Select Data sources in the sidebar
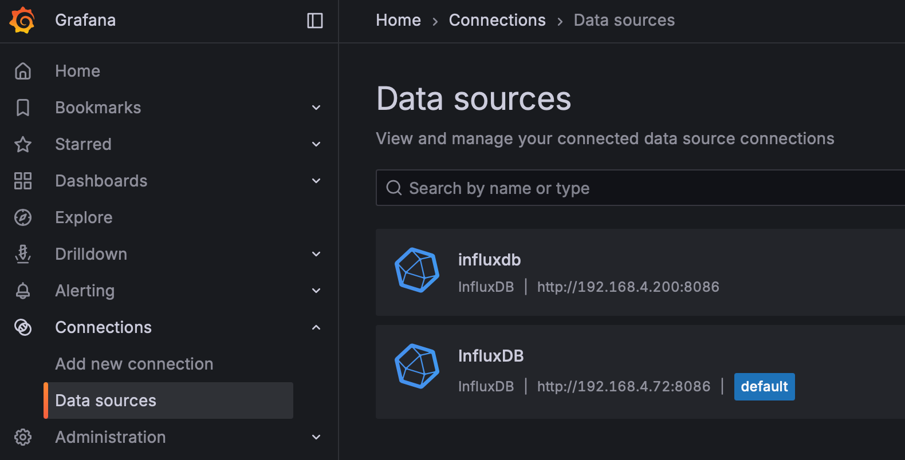 (106, 400)
